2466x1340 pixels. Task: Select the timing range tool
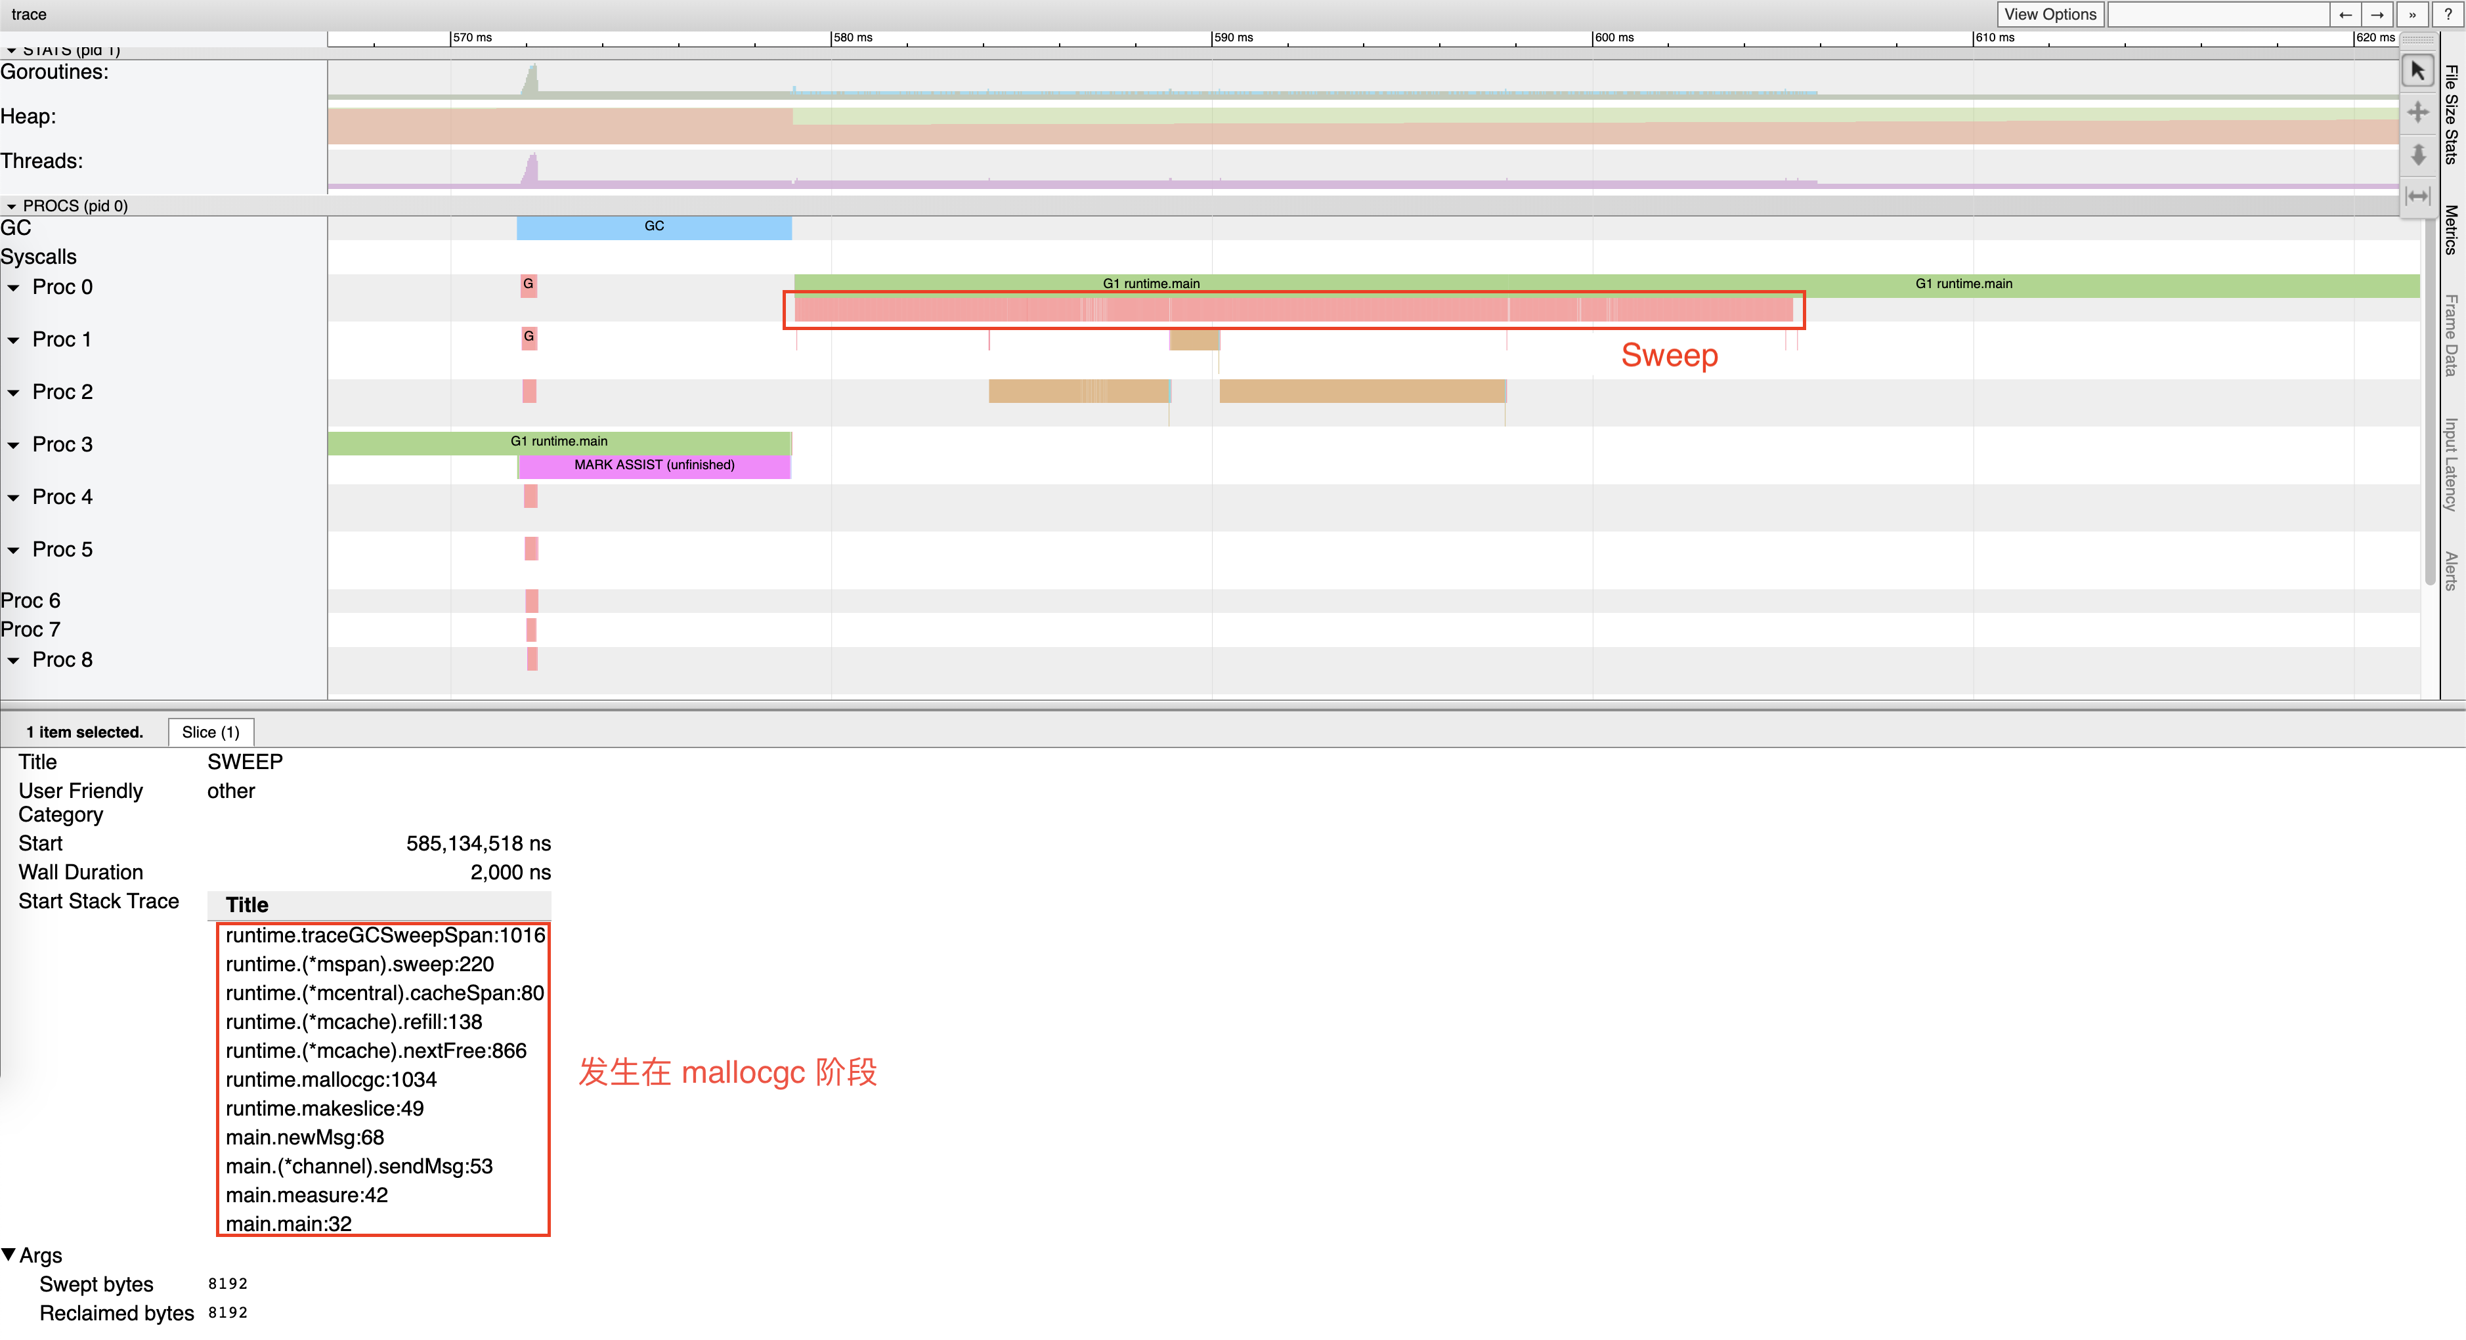pyautogui.click(x=2417, y=196)
